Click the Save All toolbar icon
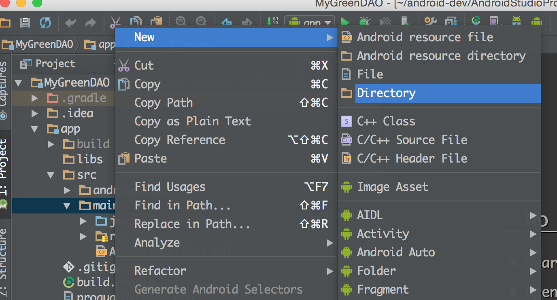 tap(25, 23)
